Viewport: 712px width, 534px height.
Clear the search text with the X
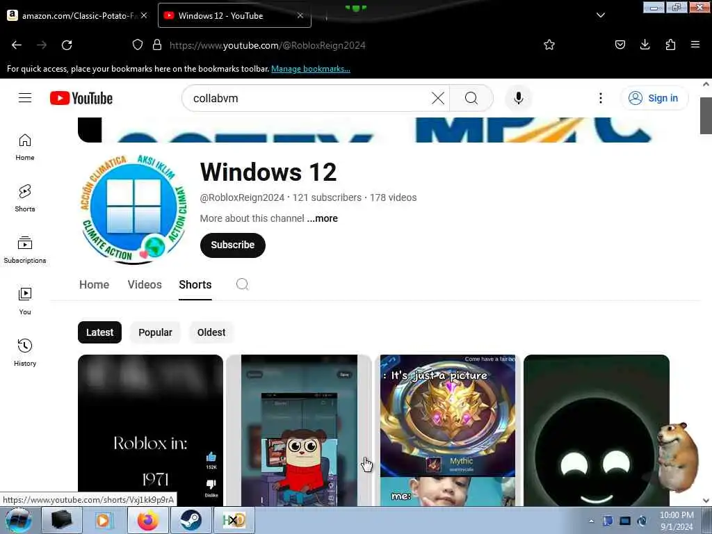(438, 98)
